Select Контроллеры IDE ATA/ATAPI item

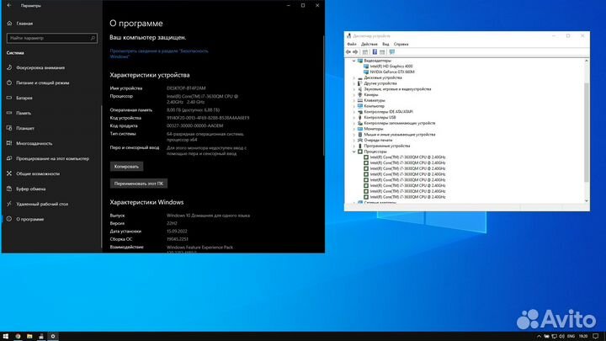(388, 112)
